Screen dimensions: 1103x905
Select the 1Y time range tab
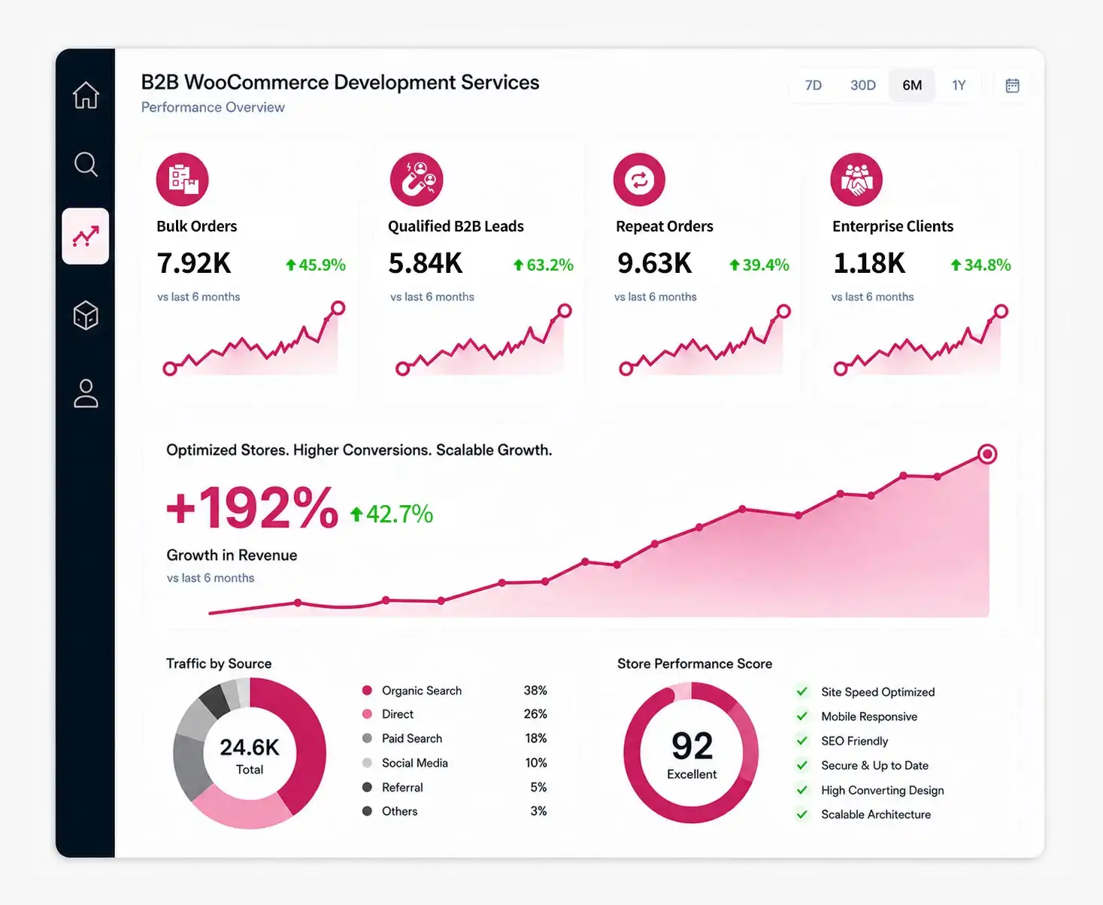tap(959, 85)
